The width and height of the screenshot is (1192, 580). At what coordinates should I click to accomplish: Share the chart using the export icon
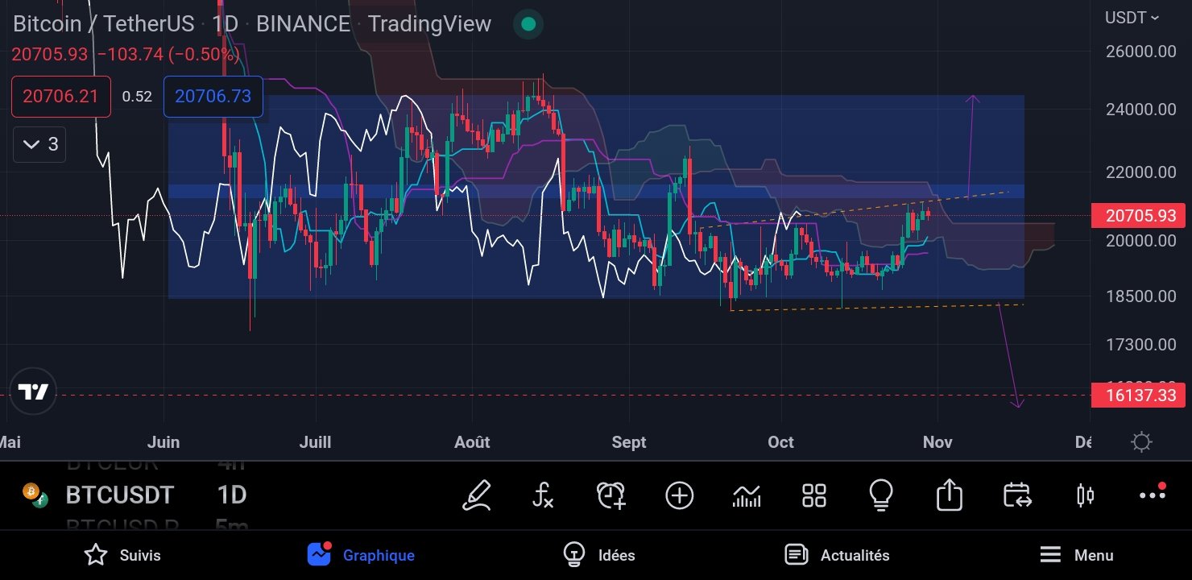click(x=949, y=495)
